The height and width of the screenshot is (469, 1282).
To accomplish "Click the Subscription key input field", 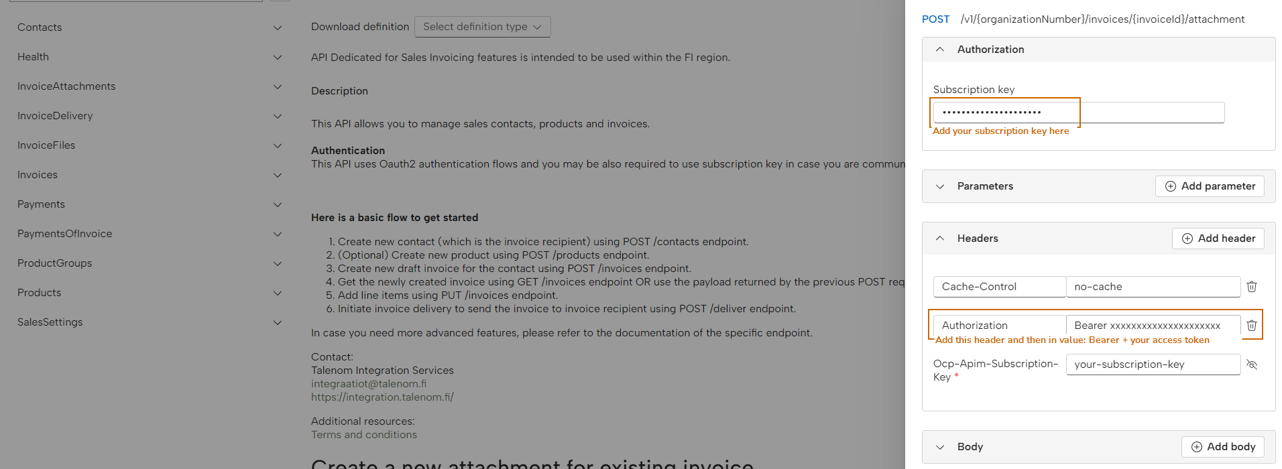I will (x=1079, y=113).
